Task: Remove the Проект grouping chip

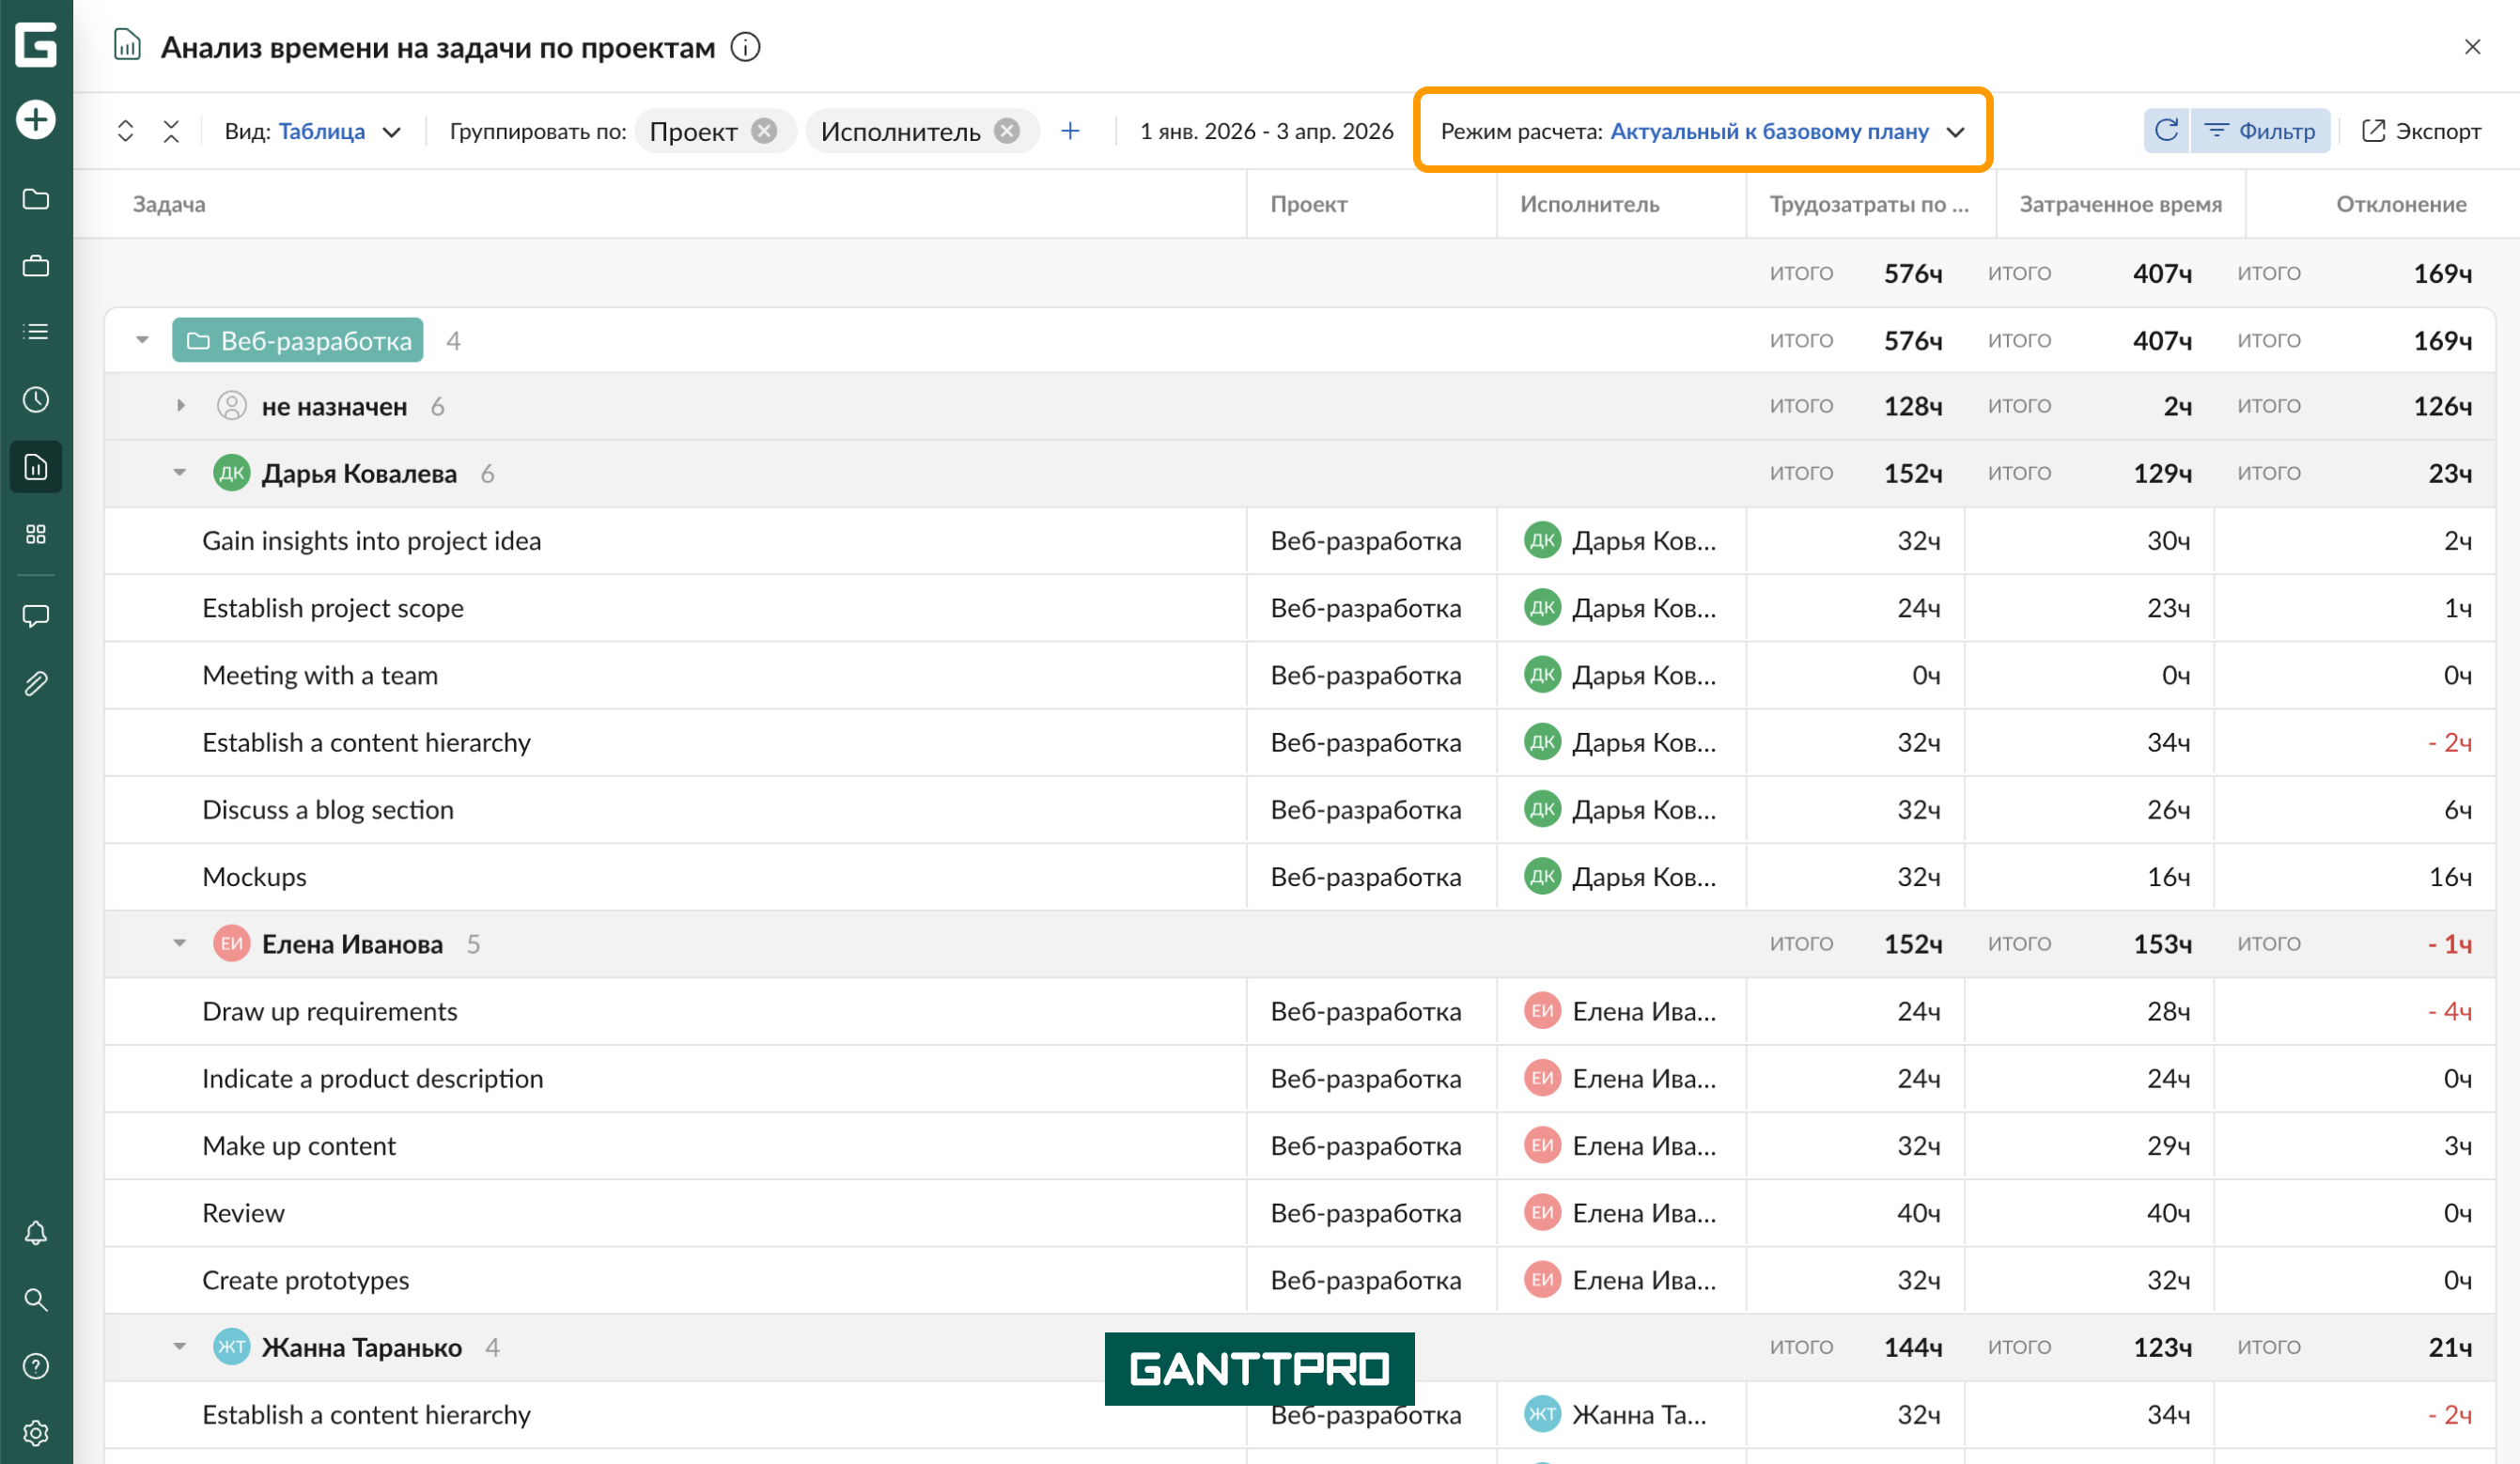Action: pyautogui.click(x=765, y=131)
